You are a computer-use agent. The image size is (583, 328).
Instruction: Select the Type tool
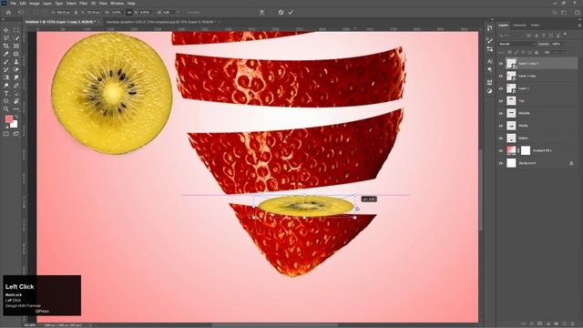pyautogui.click(x=6, y=93)
